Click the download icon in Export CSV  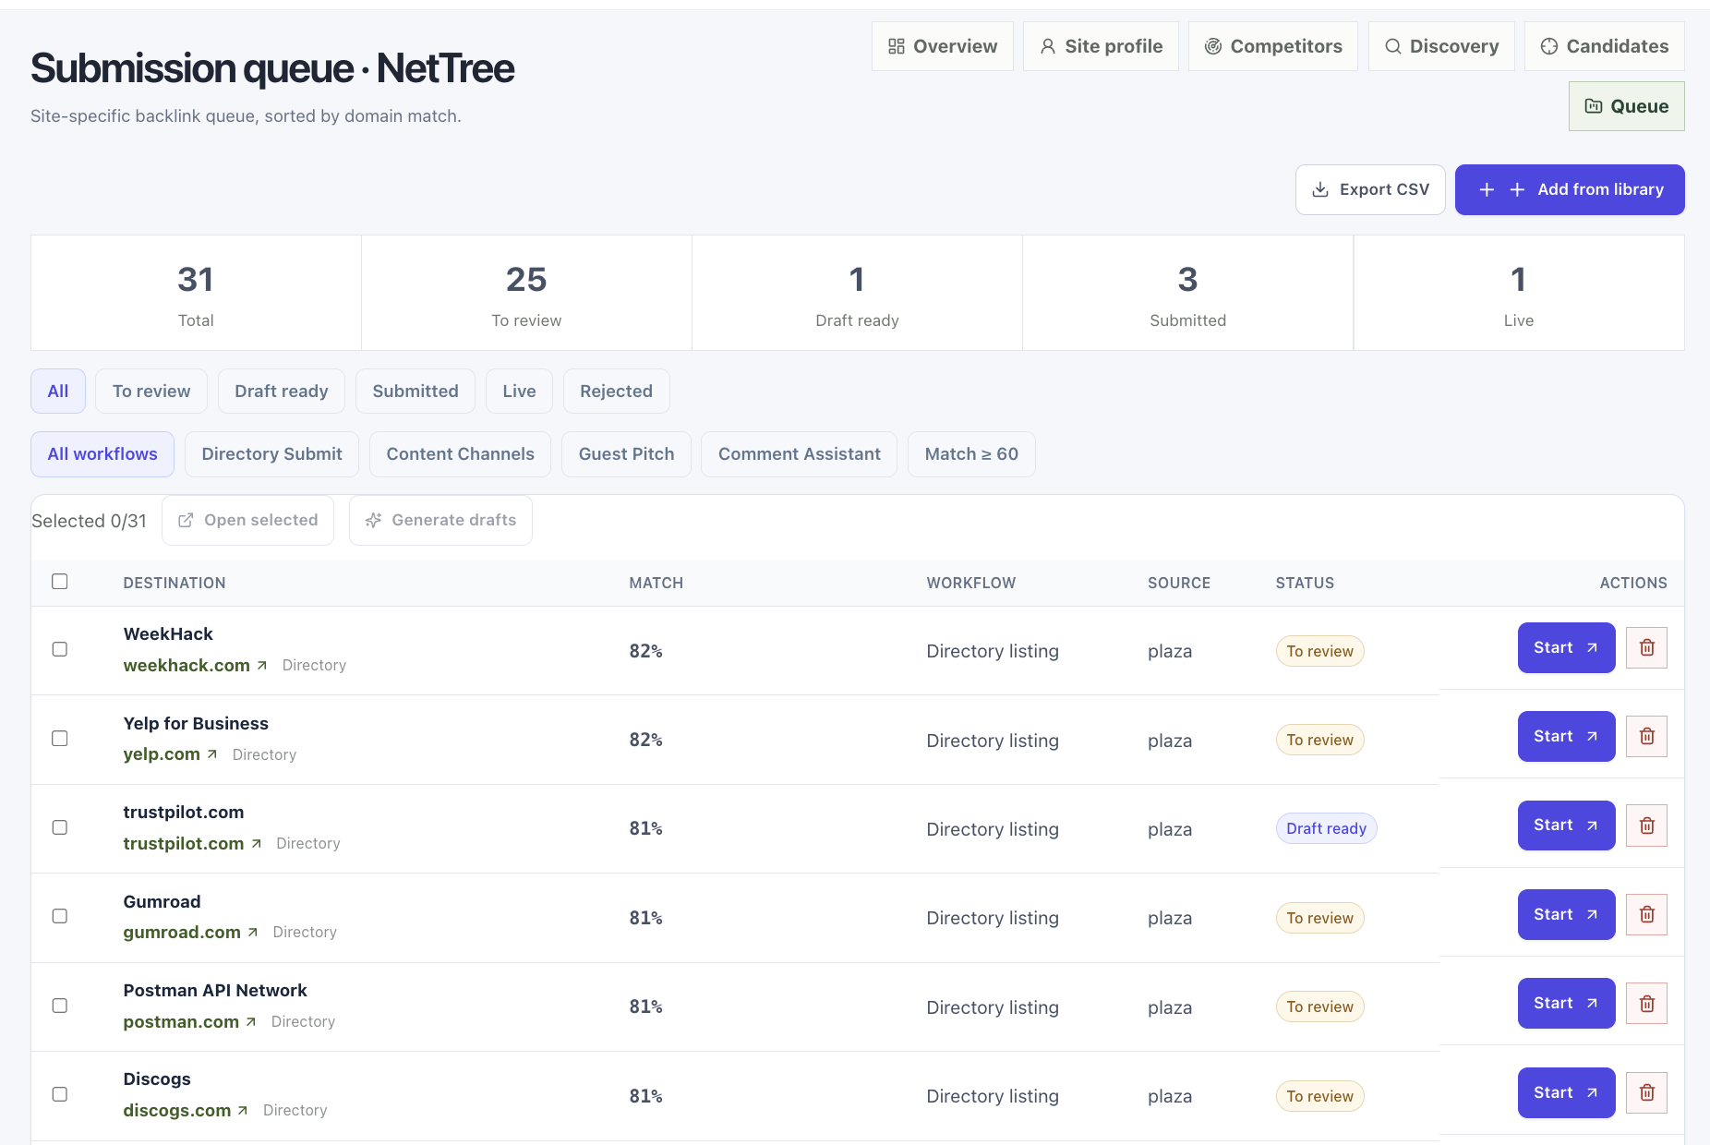point(1320,189)
